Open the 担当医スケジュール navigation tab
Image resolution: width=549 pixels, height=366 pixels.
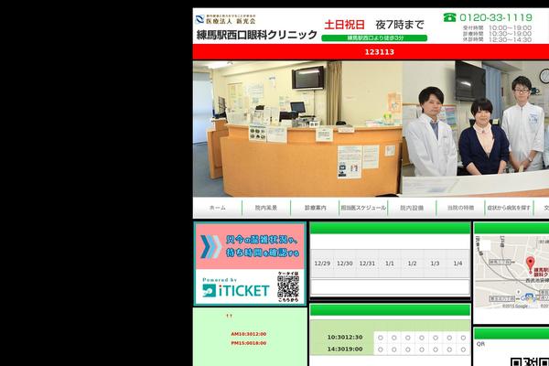pyautogui.click(x=363, y=208)
